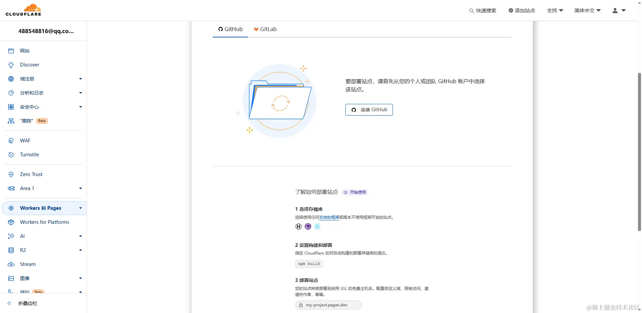Click the Discover lightbulb icon

[x=11, y=65]
